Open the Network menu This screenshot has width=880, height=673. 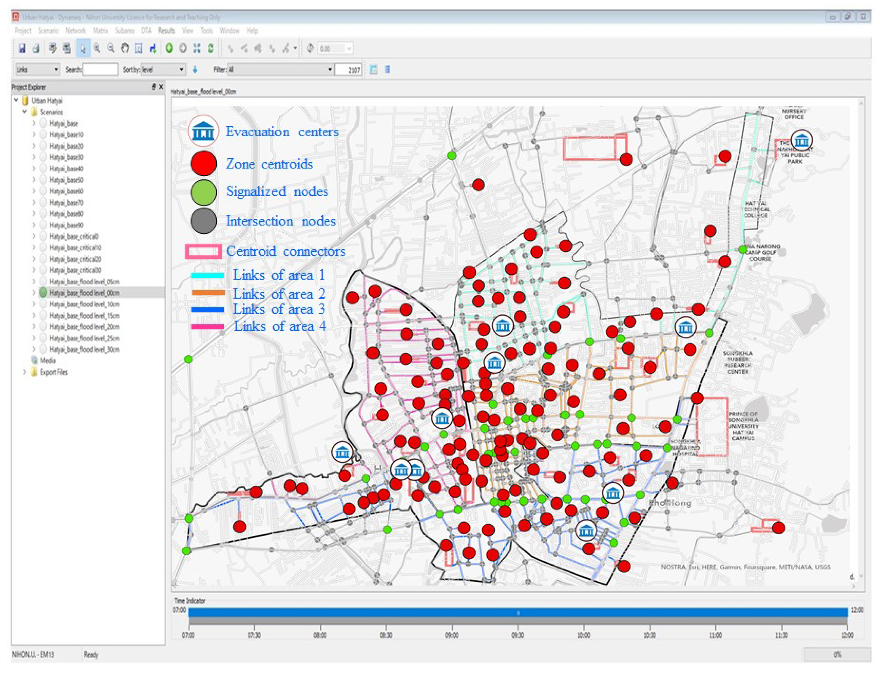[75, 31]
